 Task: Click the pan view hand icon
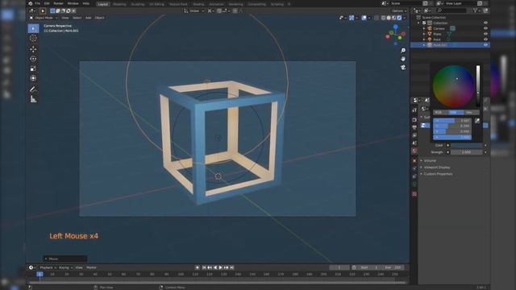coord(403,59)
